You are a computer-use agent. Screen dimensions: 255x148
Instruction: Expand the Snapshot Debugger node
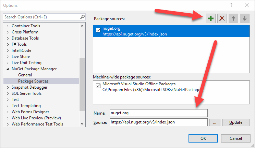tap(8, 87)
